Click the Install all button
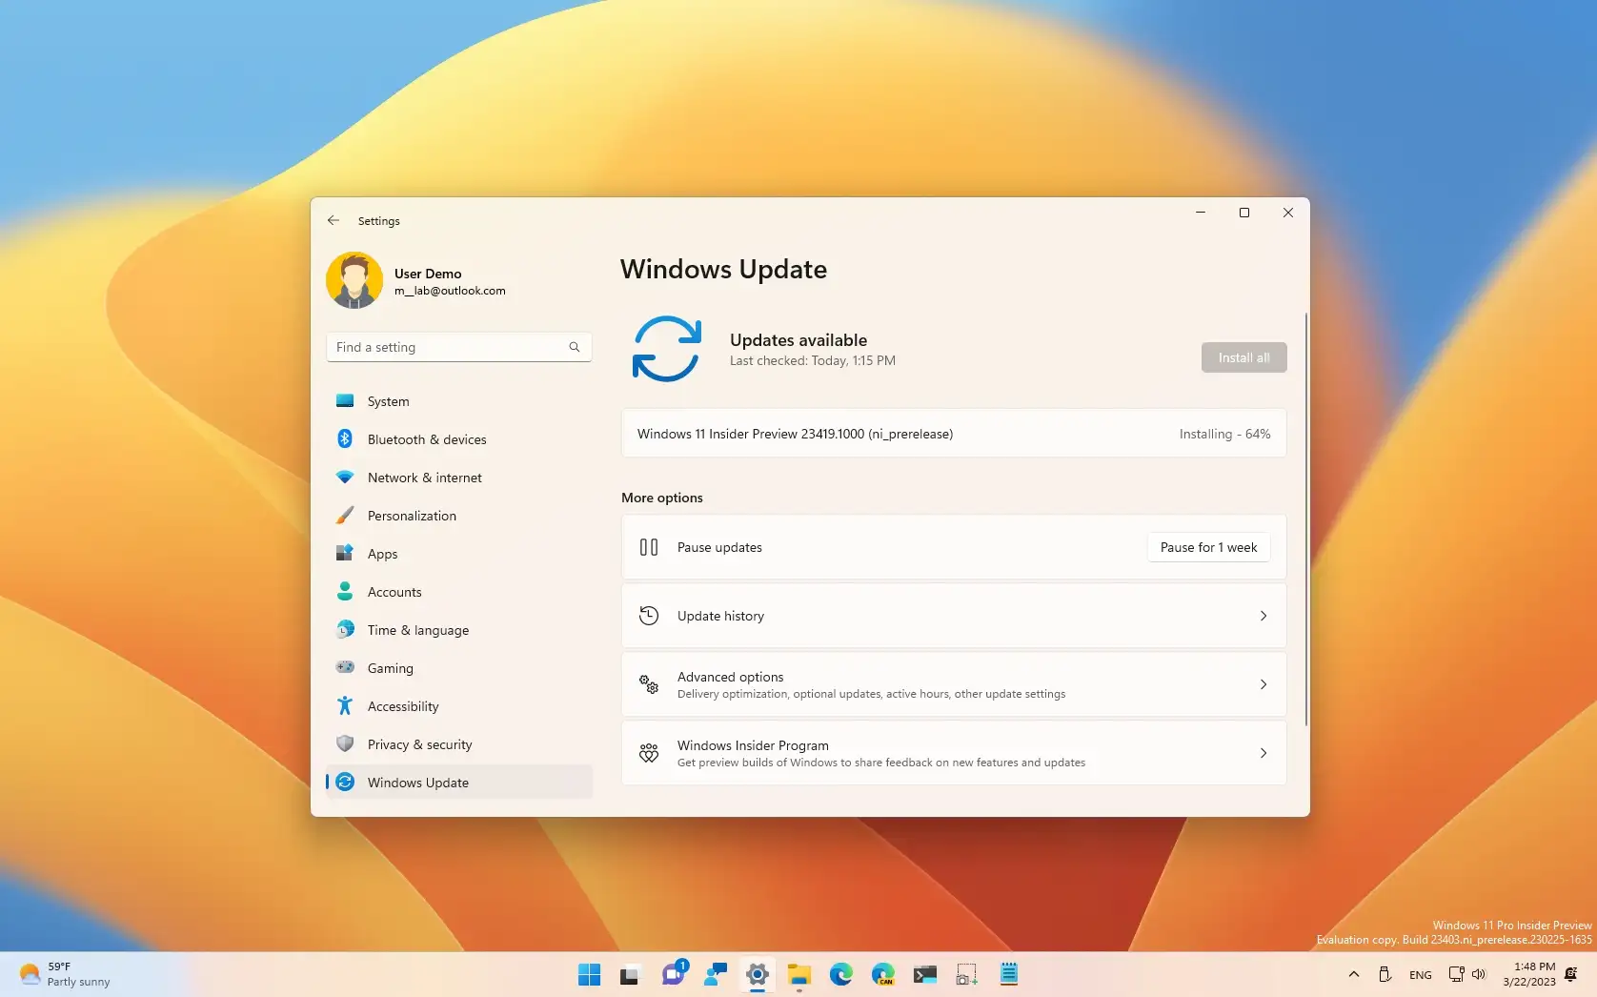This screenshot has height=997, width=1597. click(1243, 357)
